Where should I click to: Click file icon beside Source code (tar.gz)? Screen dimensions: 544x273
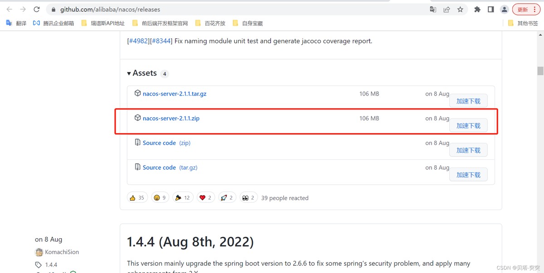pos(137,167)
